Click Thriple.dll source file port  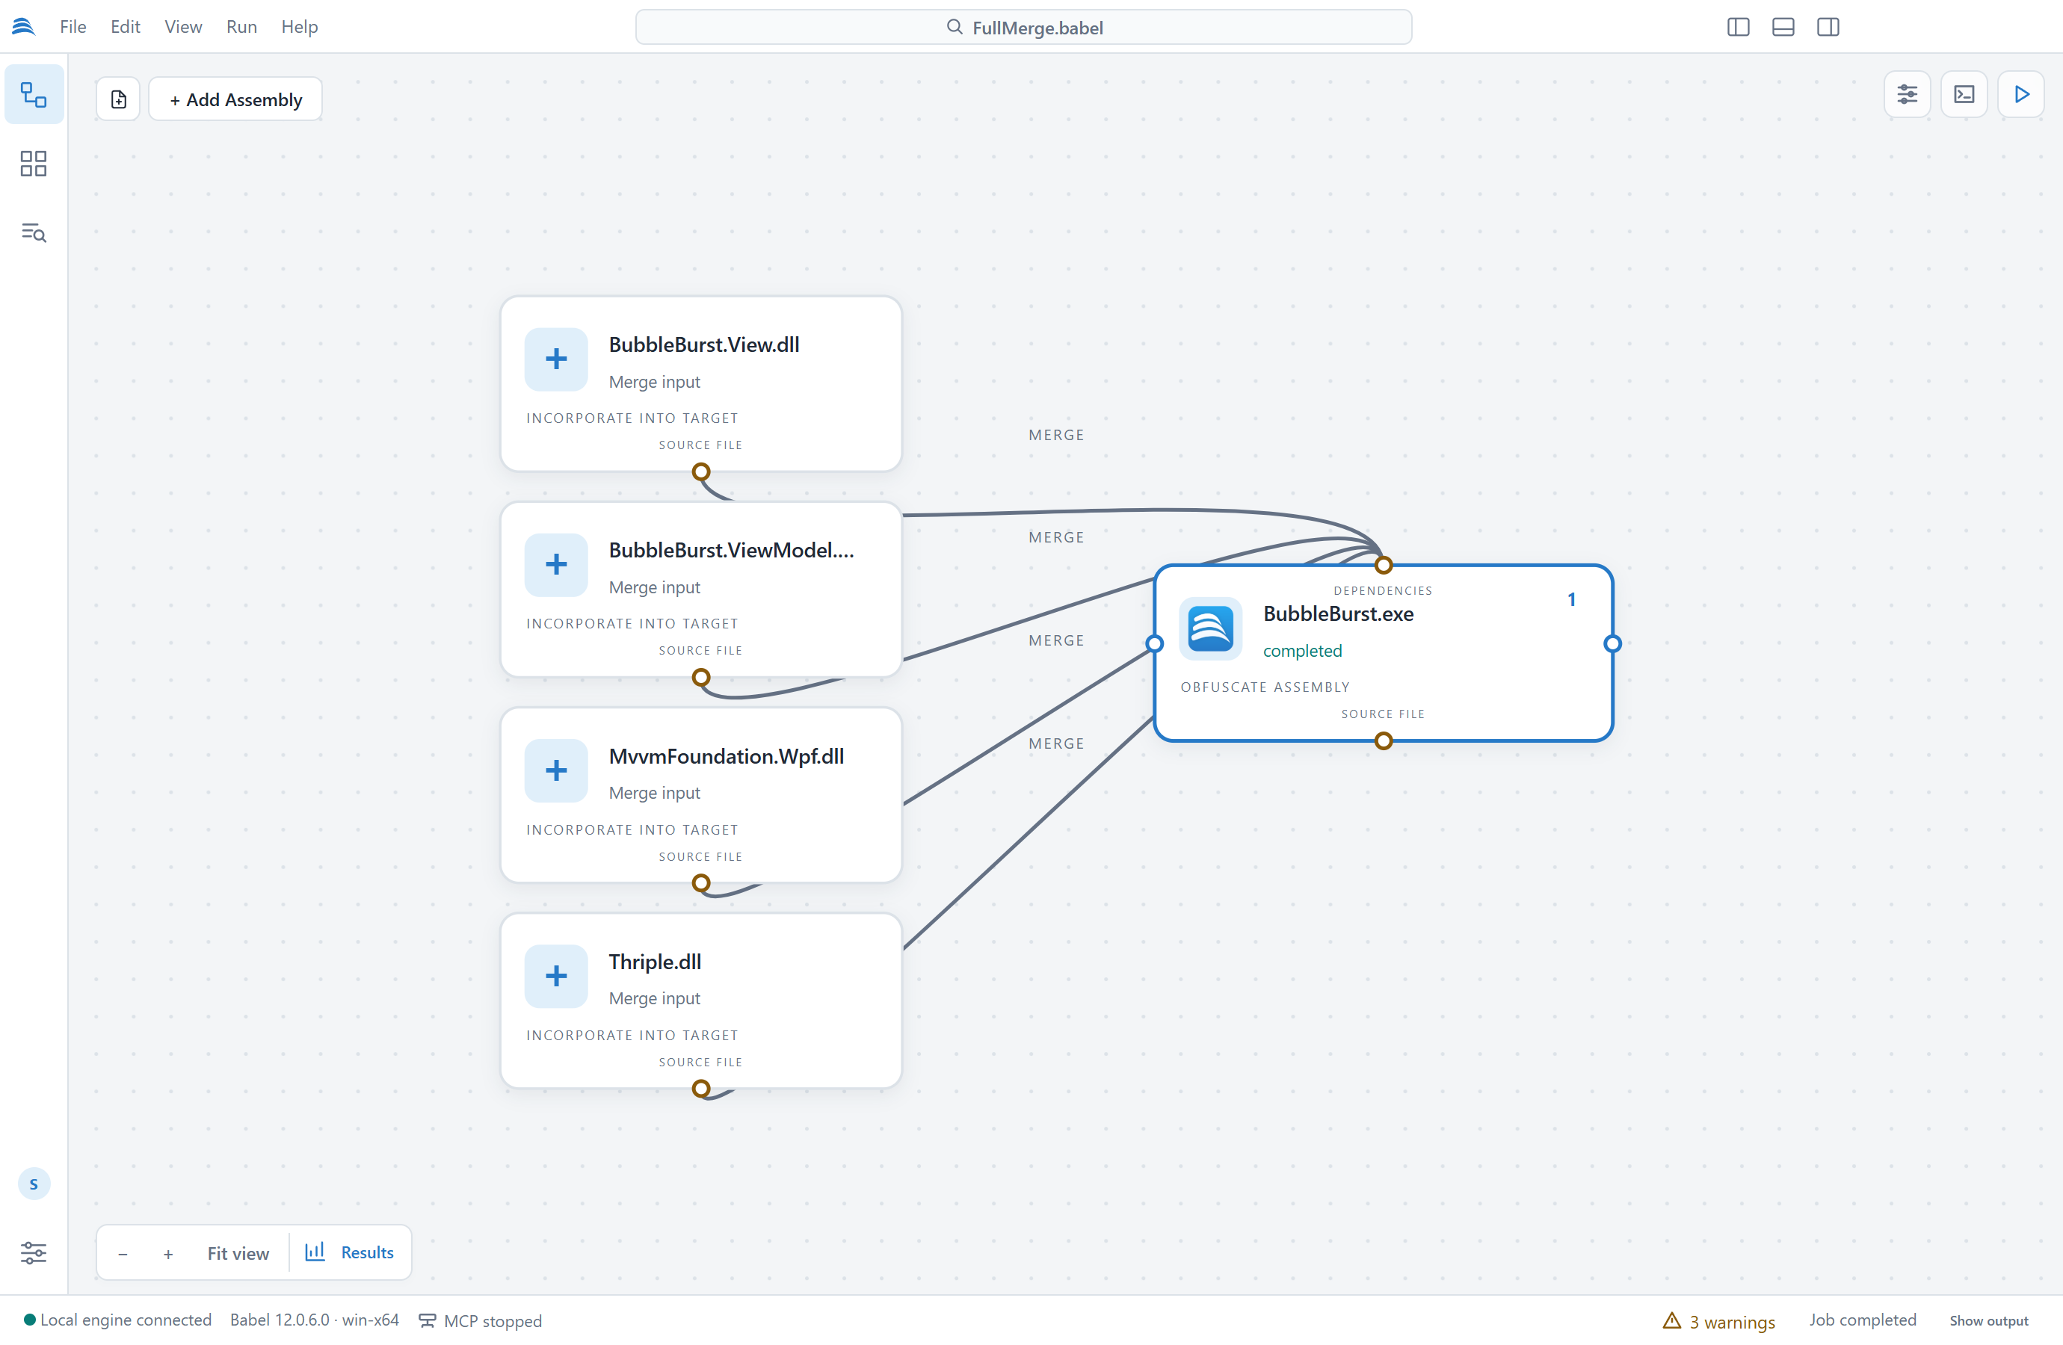tap(701, 1089)
